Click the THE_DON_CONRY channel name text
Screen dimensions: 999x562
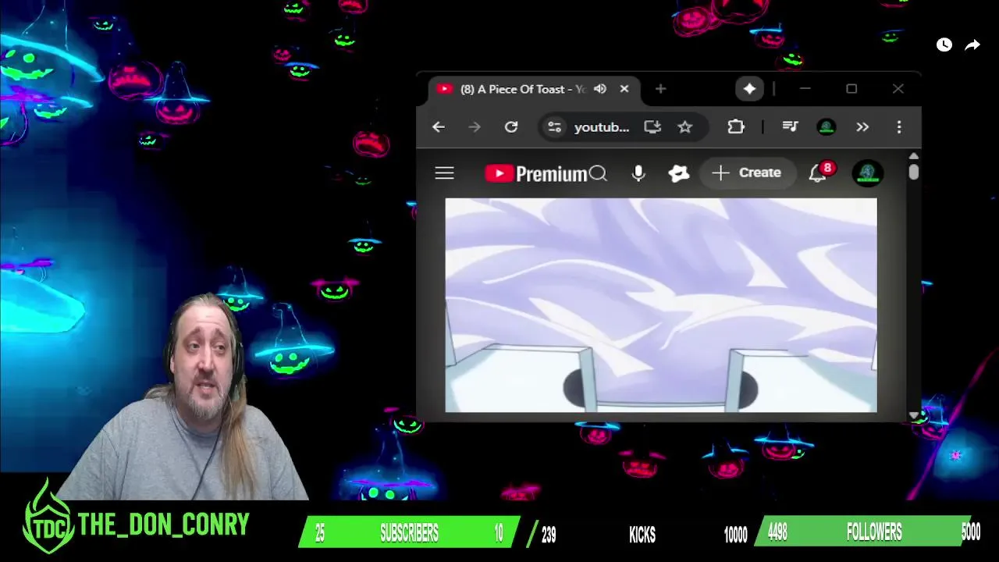pos(163,525)
